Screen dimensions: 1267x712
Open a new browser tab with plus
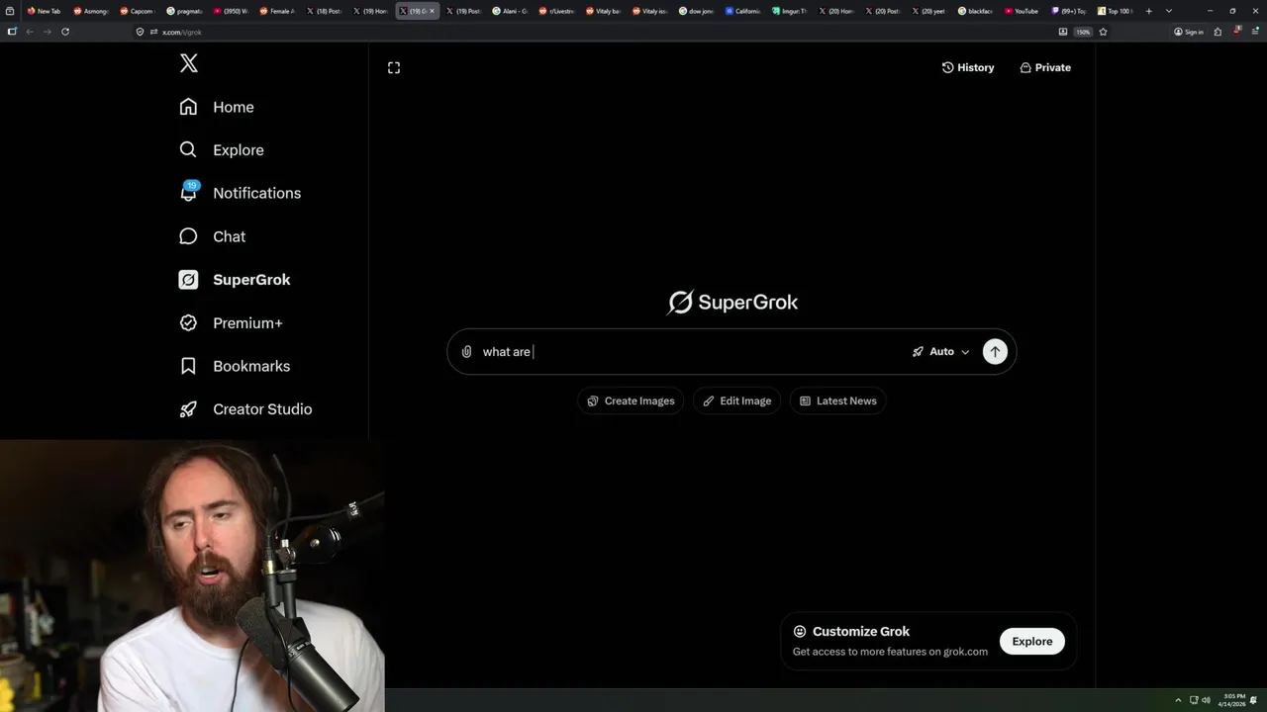(1148, 11)
